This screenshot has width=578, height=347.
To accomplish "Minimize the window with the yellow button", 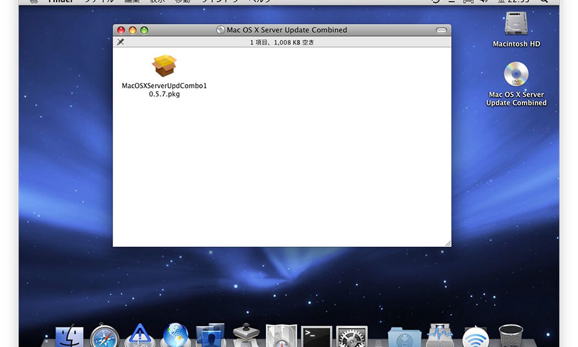I will click(133, 30).
